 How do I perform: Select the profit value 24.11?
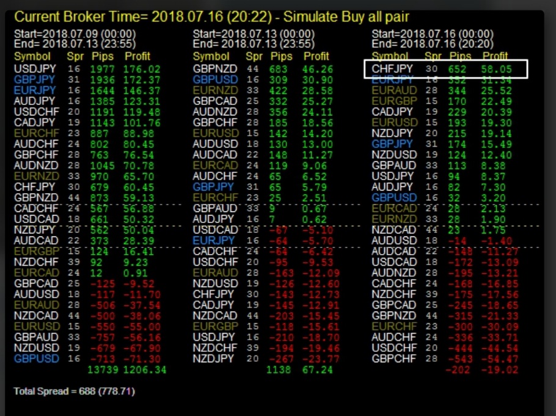coord(318,112)
